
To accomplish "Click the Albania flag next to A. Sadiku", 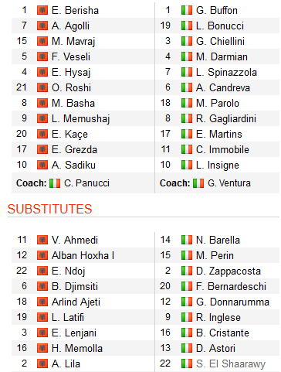I will pos(42,165).
